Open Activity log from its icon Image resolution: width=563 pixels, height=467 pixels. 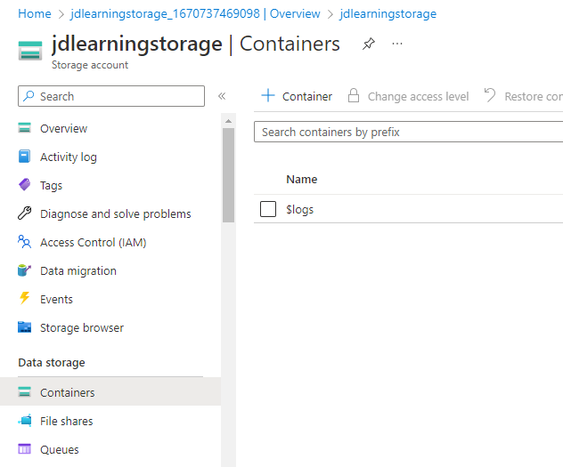[x=25, y=157]
